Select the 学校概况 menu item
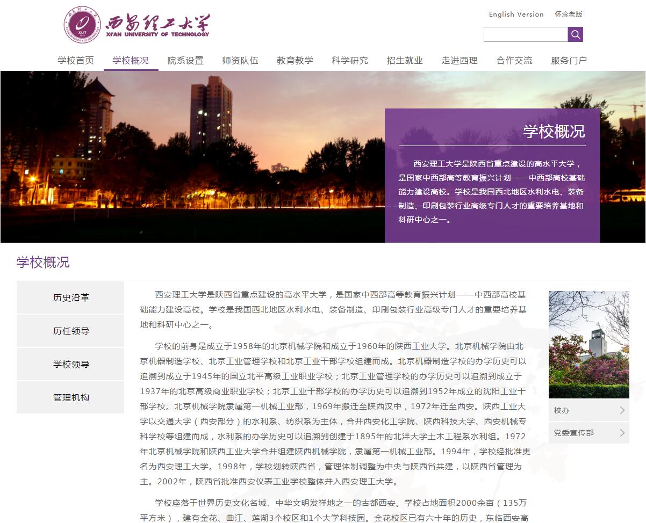The height and width of the screenshot is (523, 646). coord(131,60)
